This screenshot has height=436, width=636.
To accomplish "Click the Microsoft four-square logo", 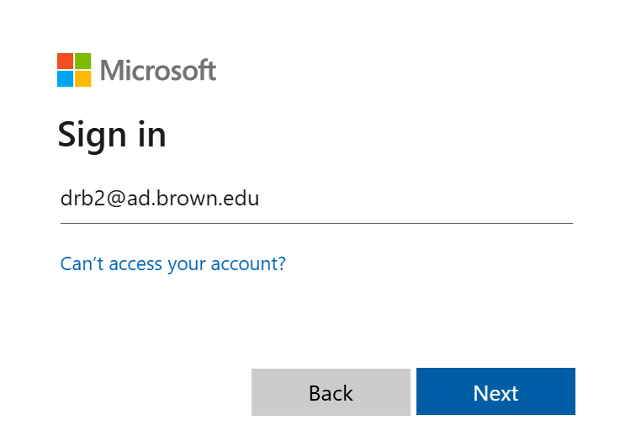I will [x=74, y=70].
